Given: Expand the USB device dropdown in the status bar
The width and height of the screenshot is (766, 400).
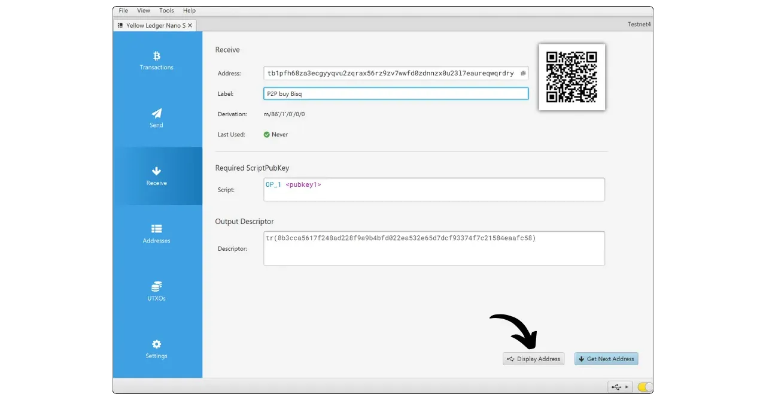Looking at the screenshot, I should click(x=619, y=387).
